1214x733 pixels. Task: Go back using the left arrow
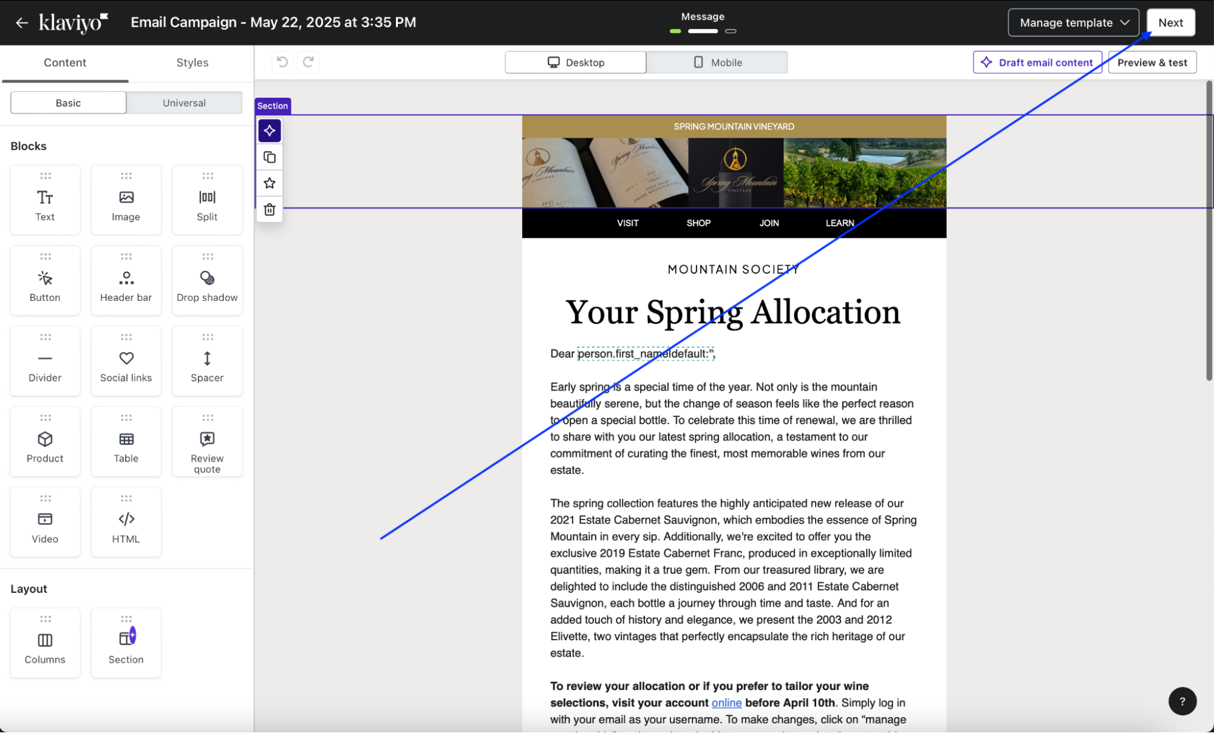point(22,22)
